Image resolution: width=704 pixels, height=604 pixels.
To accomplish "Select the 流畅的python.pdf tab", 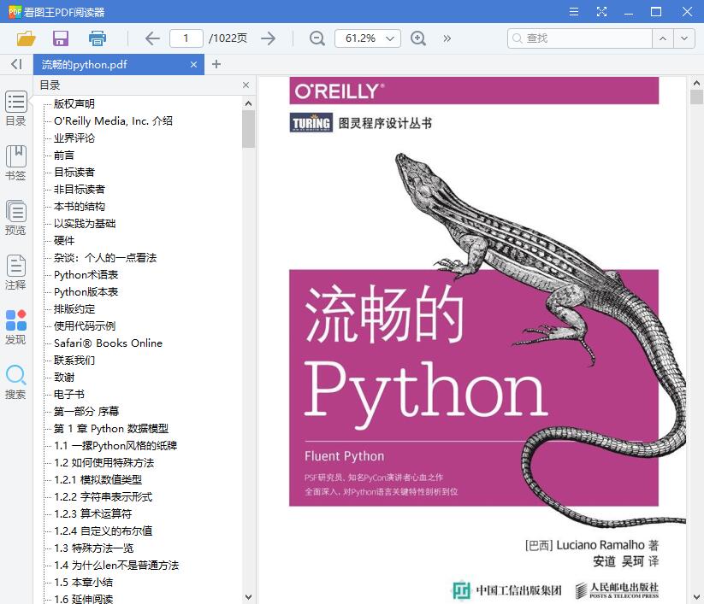I will click(119, 65).
